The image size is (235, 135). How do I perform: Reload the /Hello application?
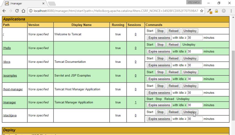coord(173,45)
